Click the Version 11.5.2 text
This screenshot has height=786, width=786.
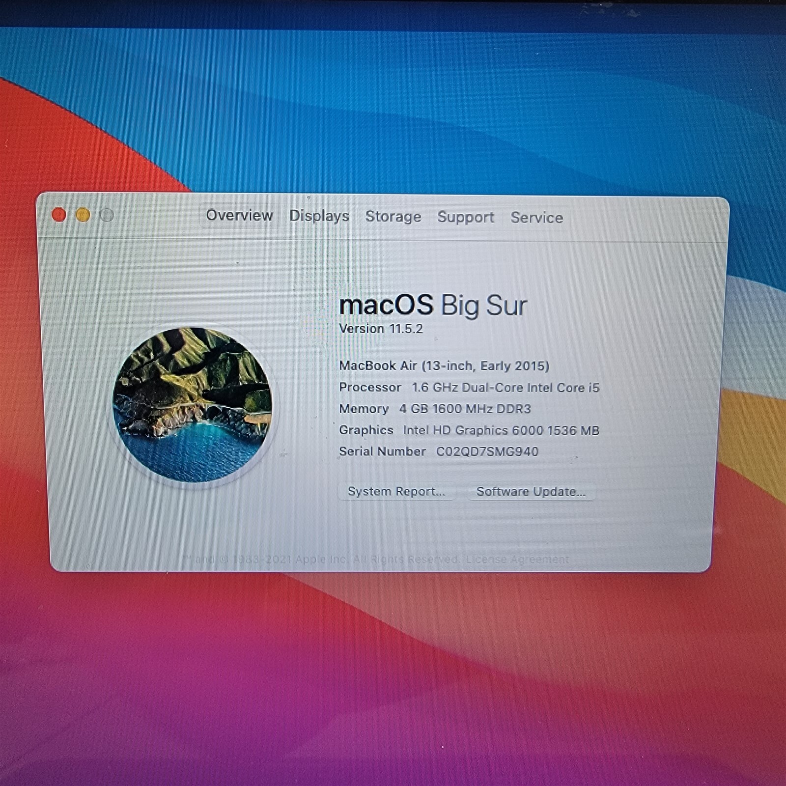tap(381, 329)
